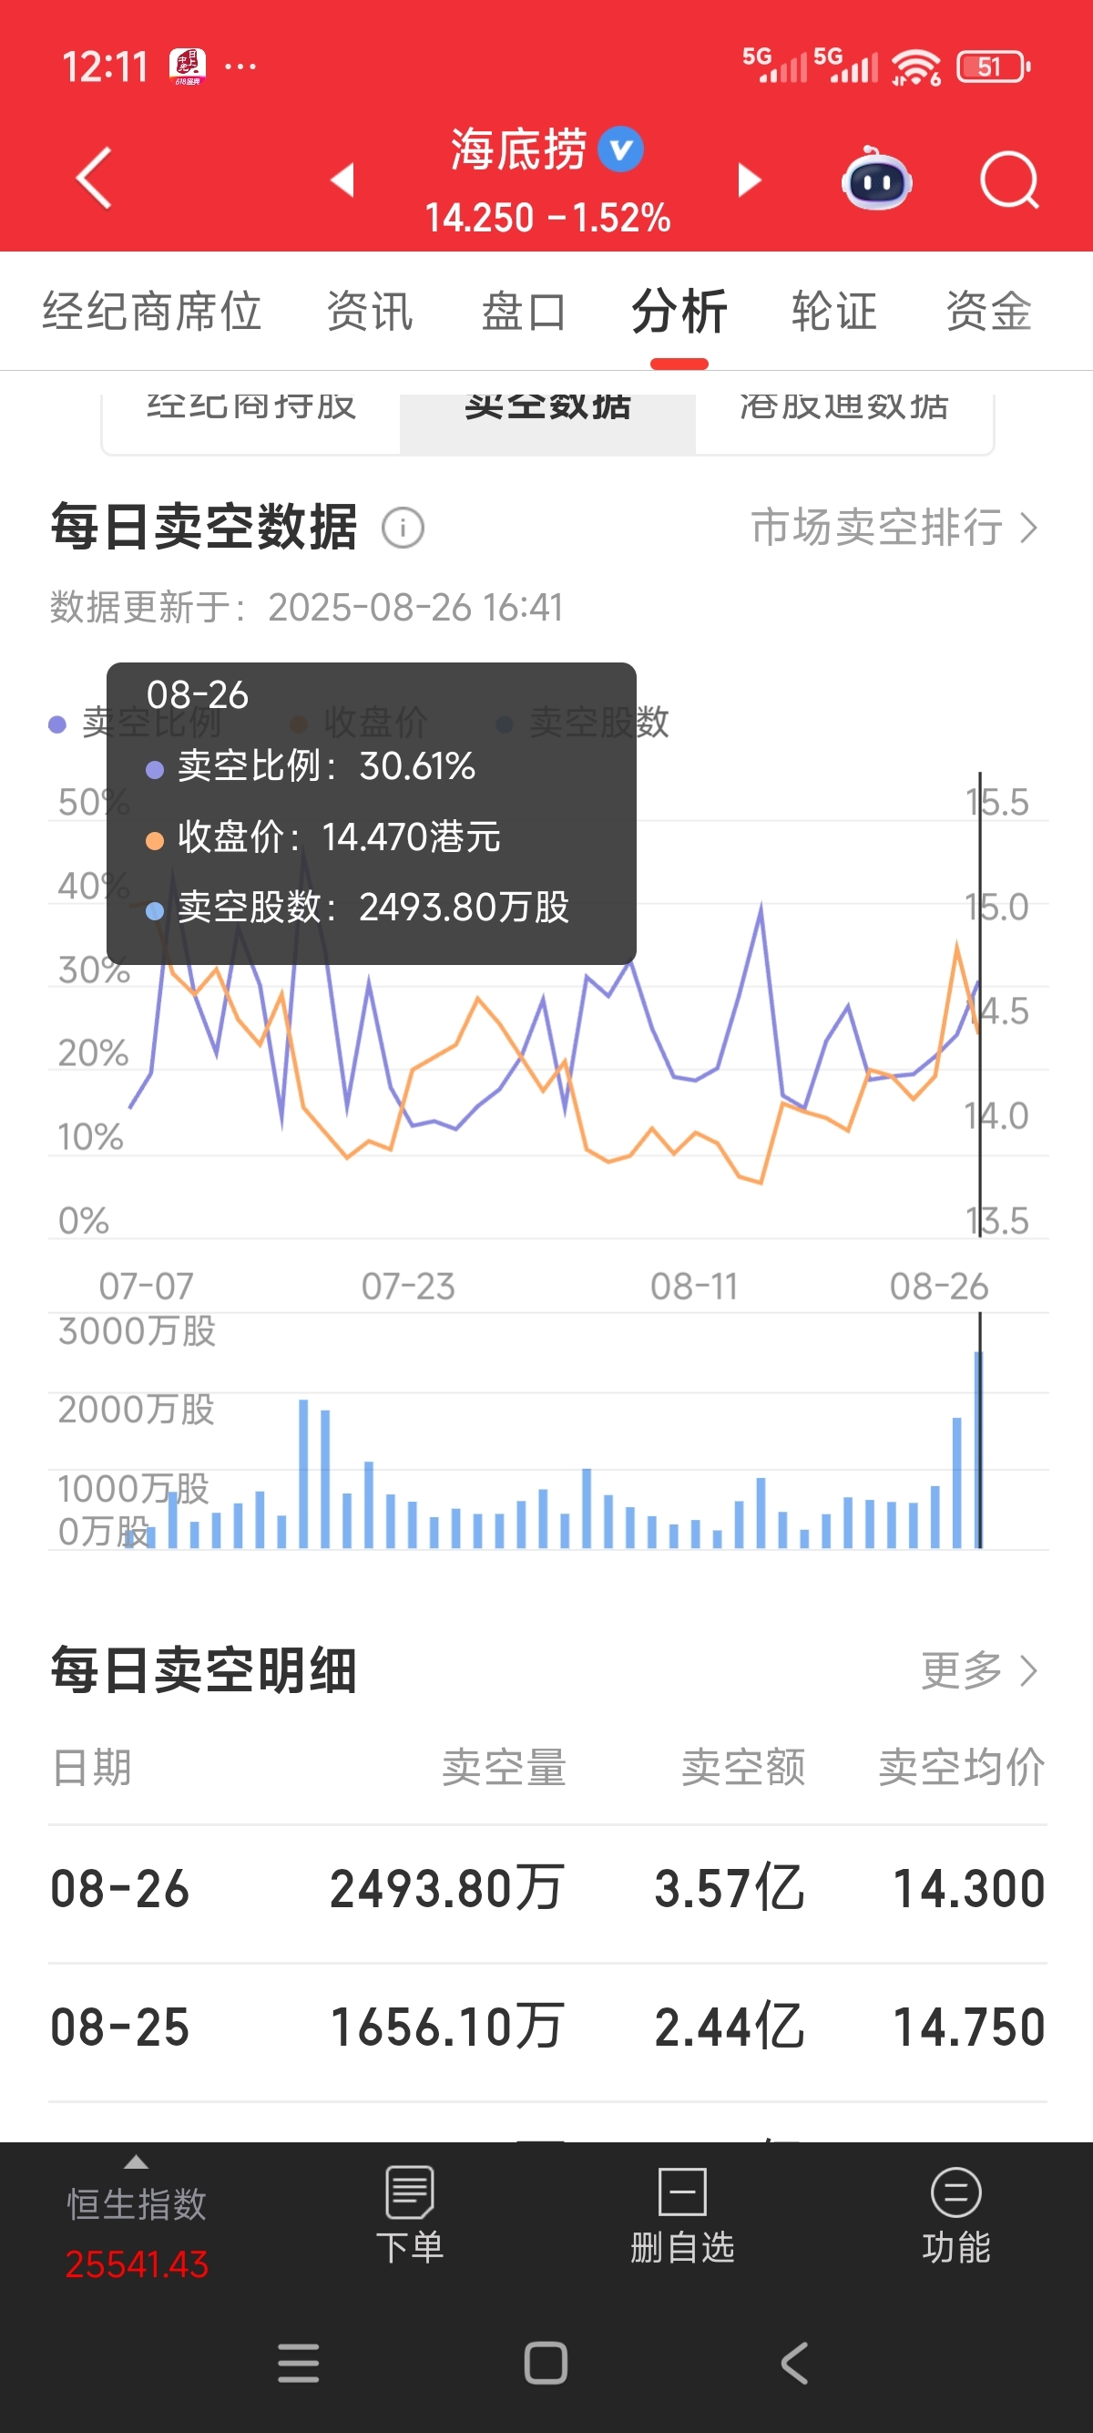
Task: Tap 14.750 average price cell
Action: point(969,2027)
